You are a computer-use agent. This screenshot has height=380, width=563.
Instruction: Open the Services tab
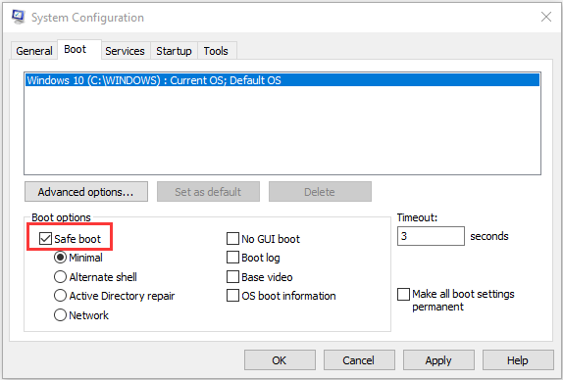pyautogui.click(x=125, y=51)
